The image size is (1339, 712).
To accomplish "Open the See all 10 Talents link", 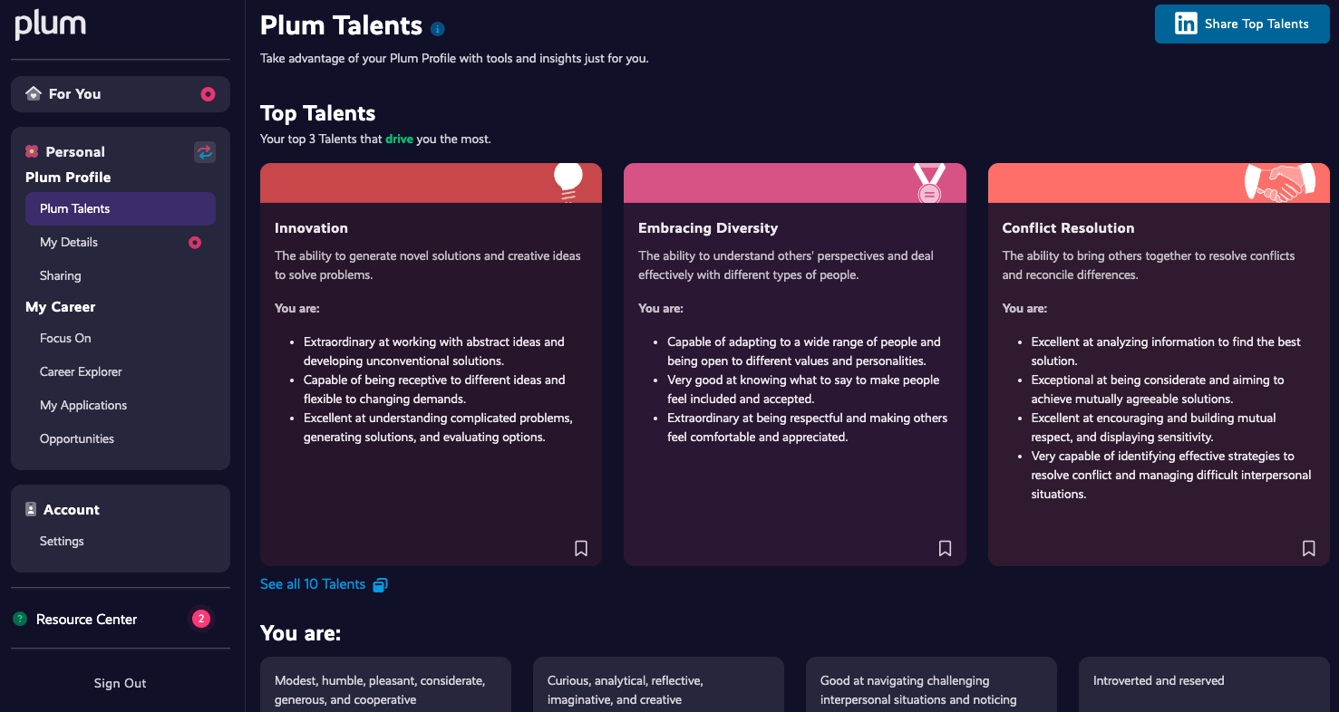I will (313, 584).
